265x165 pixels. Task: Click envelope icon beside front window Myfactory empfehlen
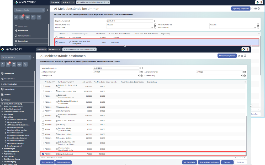click(x=242, y=56)
